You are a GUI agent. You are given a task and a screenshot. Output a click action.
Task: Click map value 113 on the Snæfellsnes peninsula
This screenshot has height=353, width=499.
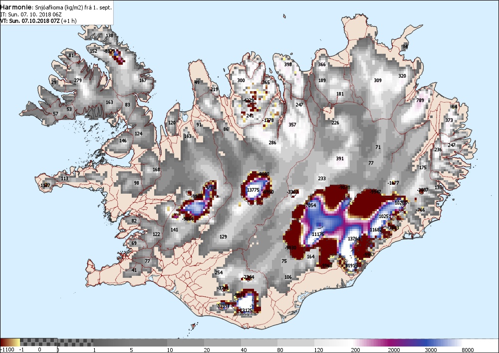tap(64, 178)
